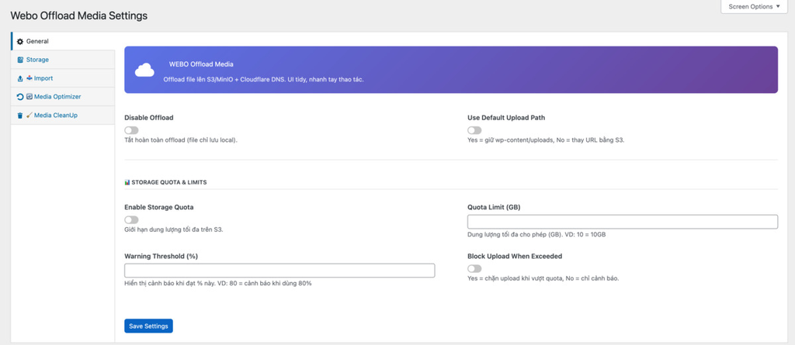
Task: Open the Media CleanUp tab
Action: tap(55, 116)
